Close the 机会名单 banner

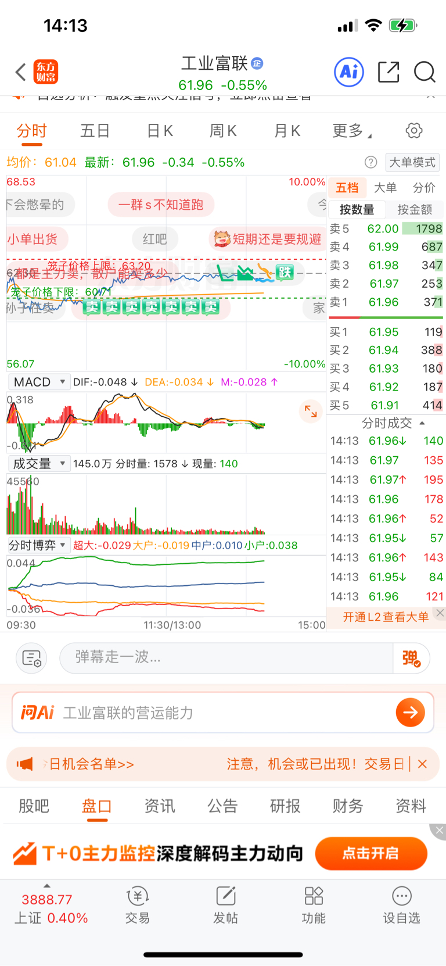click(x=423, y=764)
